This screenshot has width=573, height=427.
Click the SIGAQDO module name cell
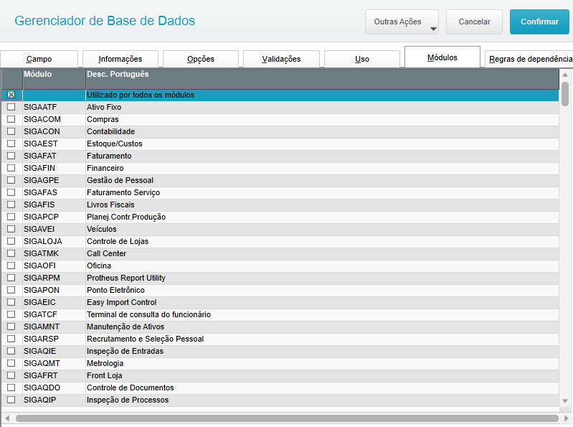pyautogui.click(x=54, y=388)
